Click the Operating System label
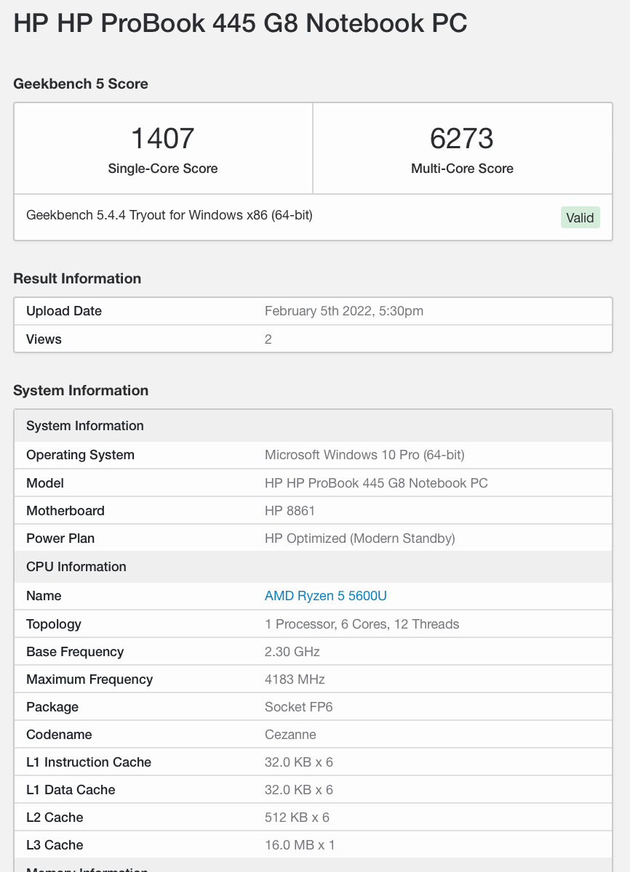 pyautogui.click(x=80, y=455)
